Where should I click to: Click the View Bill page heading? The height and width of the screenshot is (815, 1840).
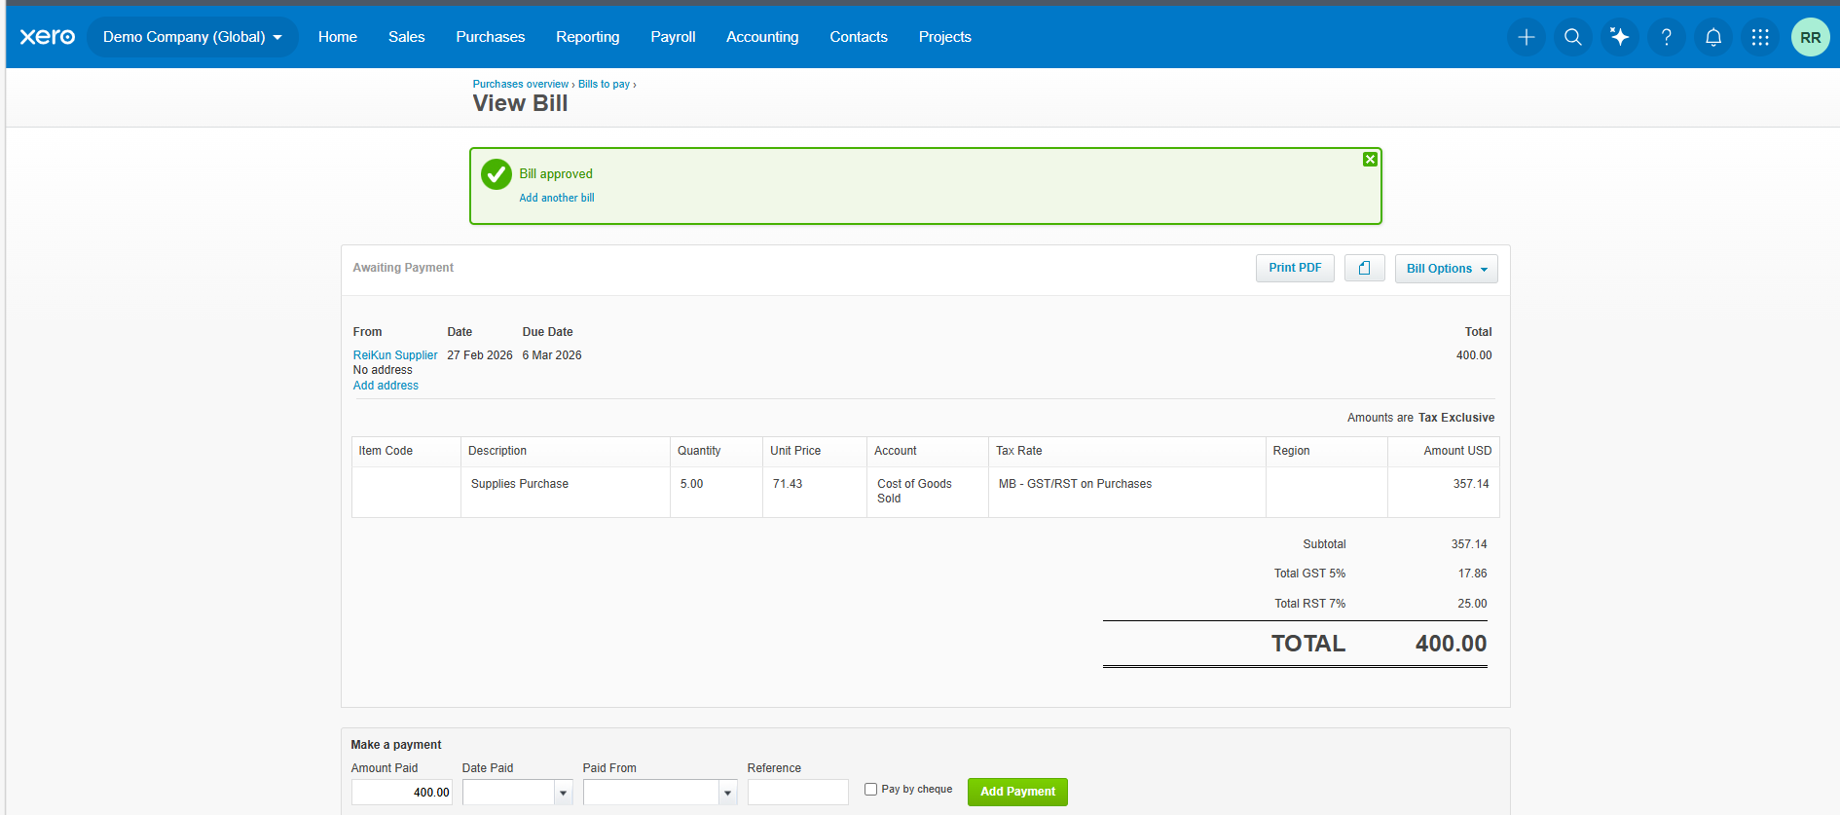click(520, 103)
